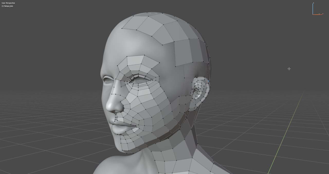Select the blue highlighted vertex above the ear
329x174 pixels.
click(x=209, y=81)
